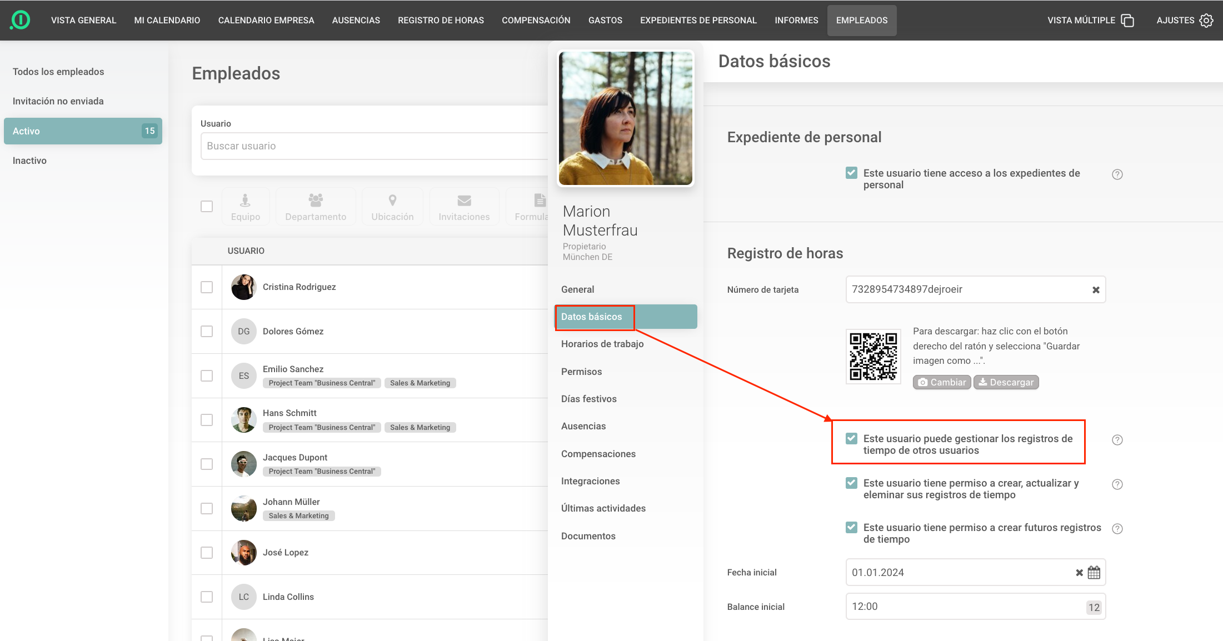
Task: Filter employees by Inactivo
Action: point(83,161)
